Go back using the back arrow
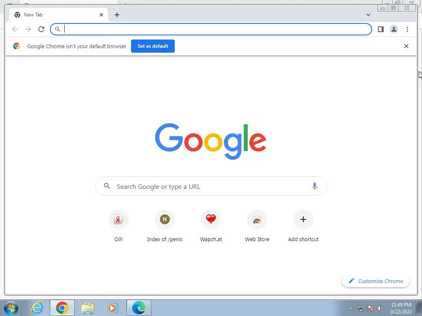422x316 pixels. (15, 29)
